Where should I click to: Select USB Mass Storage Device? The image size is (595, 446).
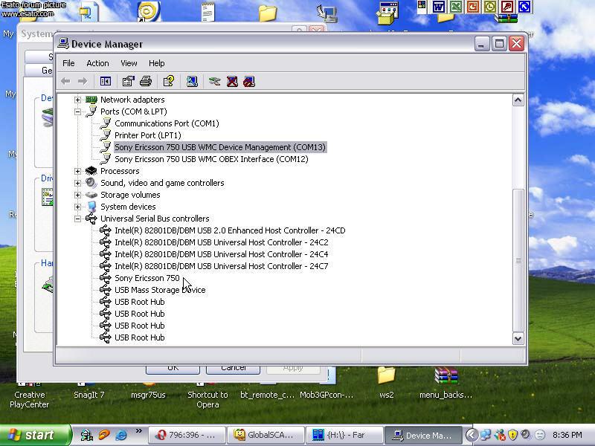click(x=160, y=290)
